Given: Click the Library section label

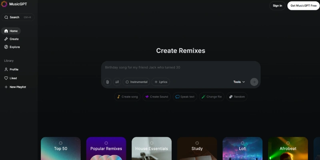Looking at the screenshot, I should (9, 61).
